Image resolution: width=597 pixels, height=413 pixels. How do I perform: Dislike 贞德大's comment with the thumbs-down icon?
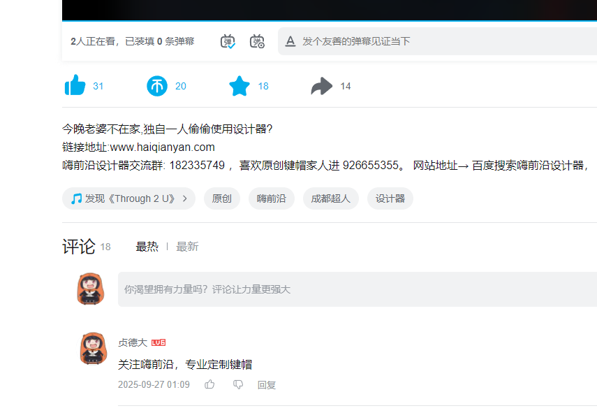coord(238,384)
